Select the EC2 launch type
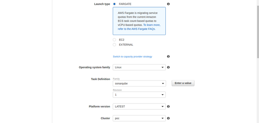Image resolution: width=259 pixels, height=123 pixels. (x=114, y=40)
